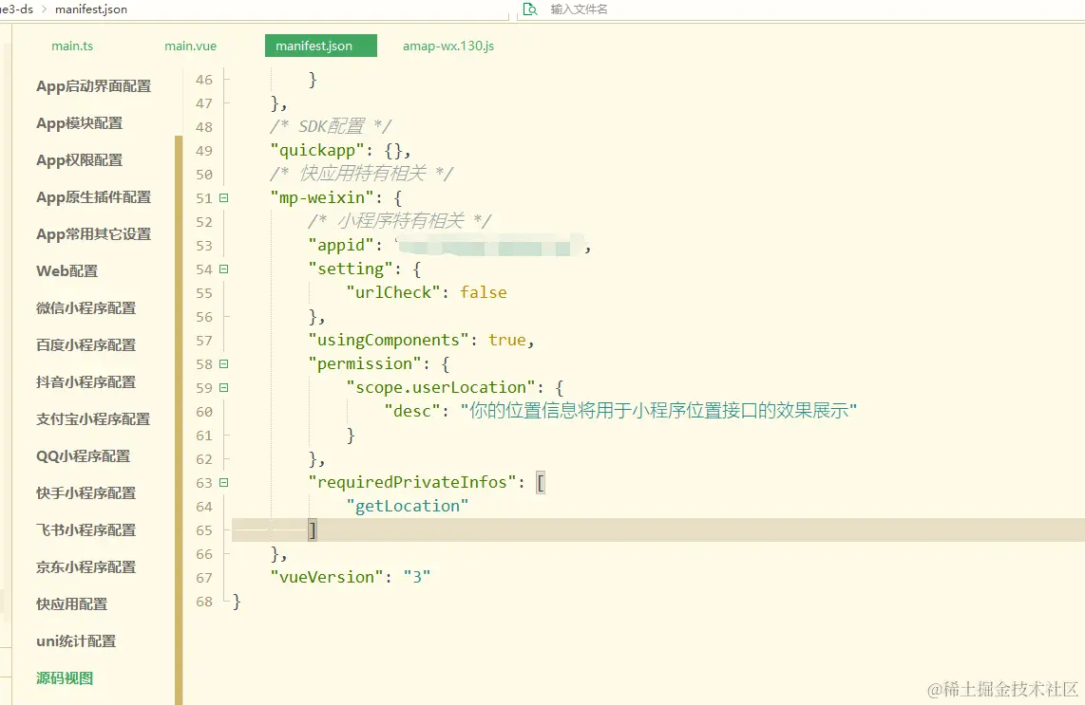
Task: Switch to the main.vue tab
Action: pyautogui.click(x=190, y=46)
